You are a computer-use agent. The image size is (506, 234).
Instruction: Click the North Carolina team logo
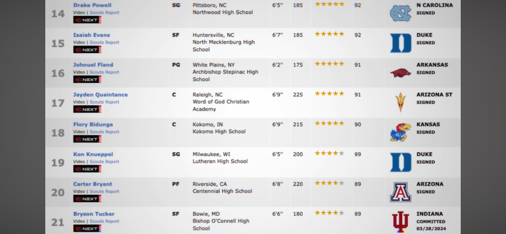[x=400, y=13]
